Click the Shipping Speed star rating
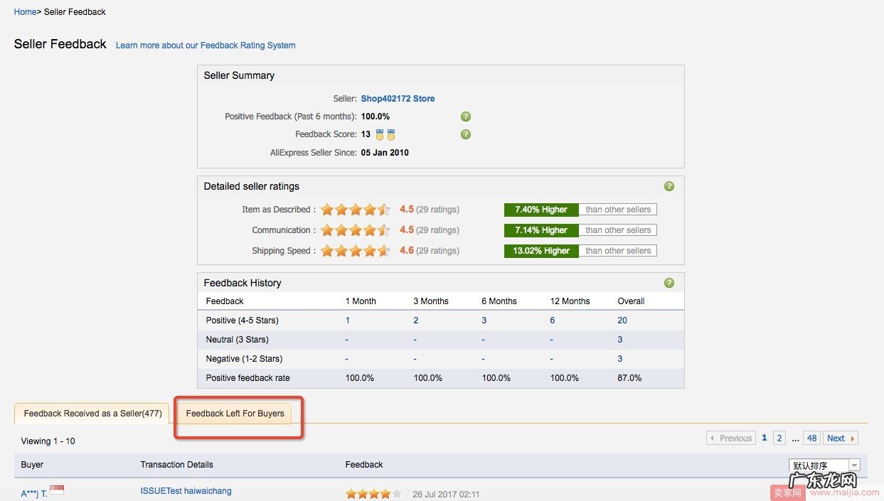 pyautogui.click(x=355, y=251)
